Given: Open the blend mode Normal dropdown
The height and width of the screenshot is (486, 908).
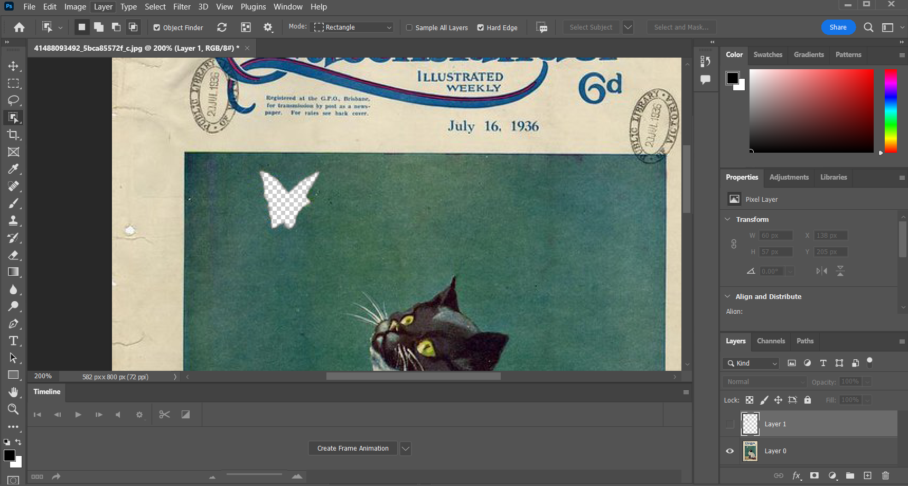Looking at the screenshot, I should (764, 382).
